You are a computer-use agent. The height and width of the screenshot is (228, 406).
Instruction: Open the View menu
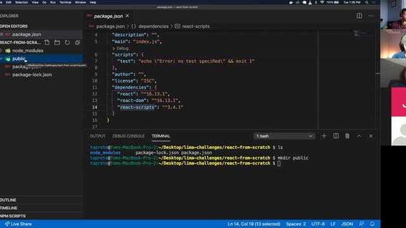36,3
